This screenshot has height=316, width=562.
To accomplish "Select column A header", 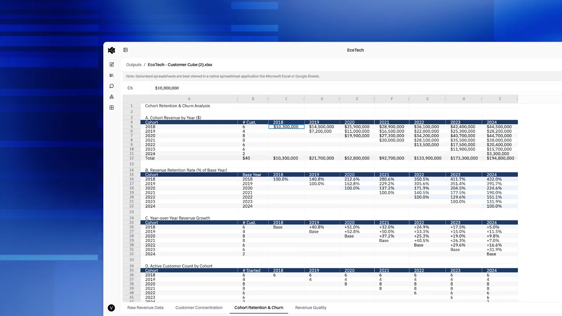I will [189, 99].
